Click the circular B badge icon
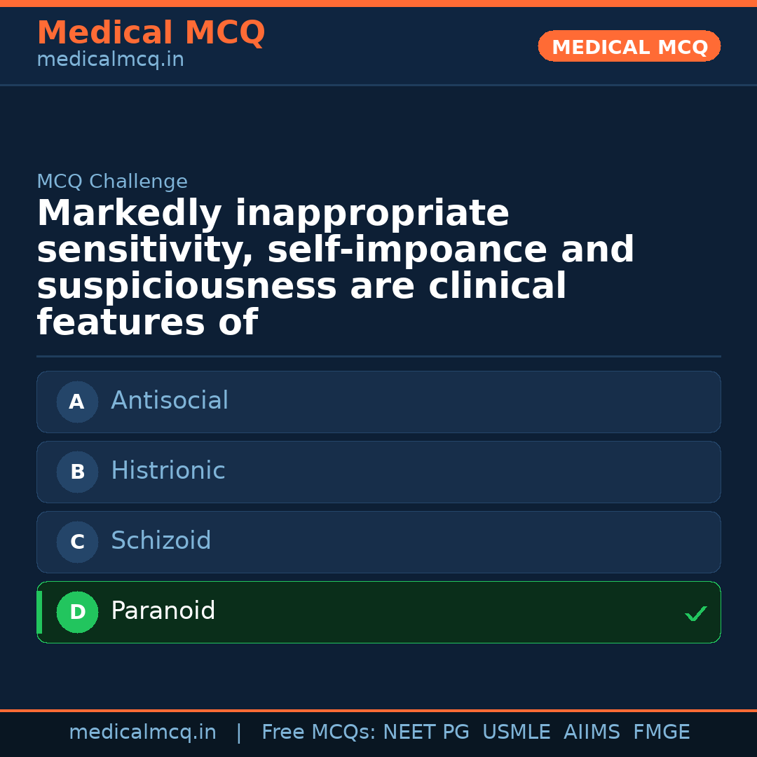Viewport: 757px width, 757px height. [77, 472]
